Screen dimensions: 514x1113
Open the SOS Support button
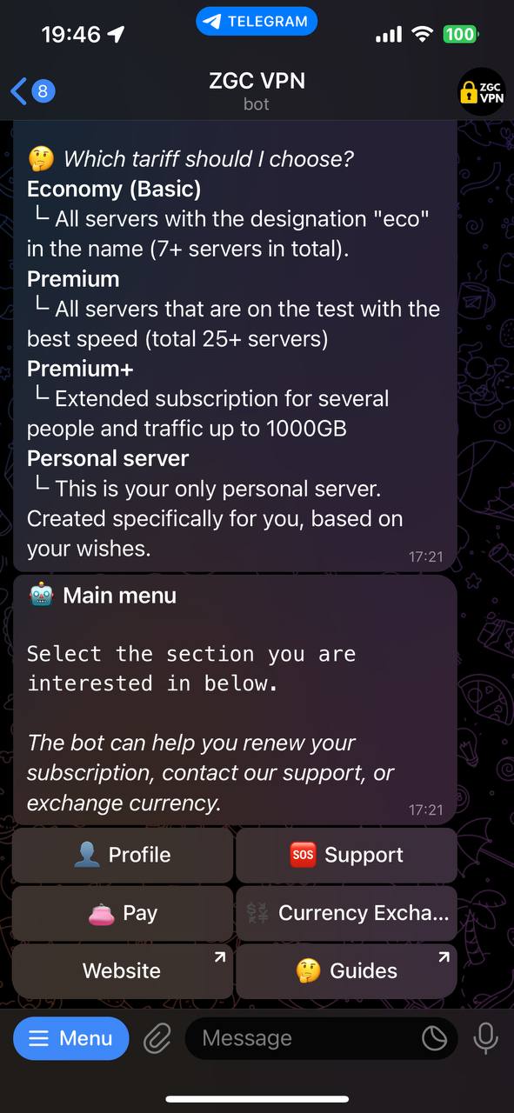pos(346,855)
